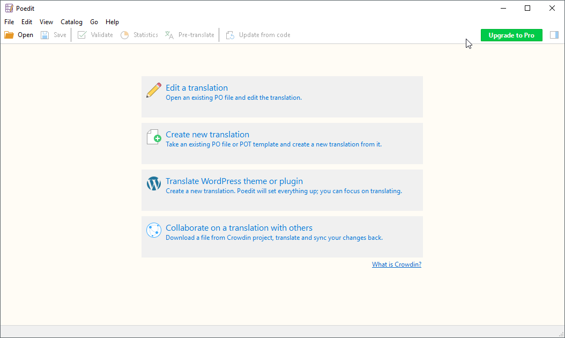565x338 pixels.
Task: Minimize the Poedit window
Action: pos(503,8)
